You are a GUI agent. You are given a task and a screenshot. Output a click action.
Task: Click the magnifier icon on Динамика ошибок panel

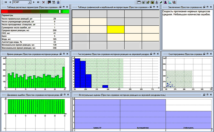62,95
